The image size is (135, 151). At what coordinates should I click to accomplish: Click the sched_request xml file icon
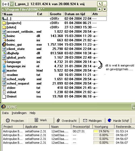[4, 83]
